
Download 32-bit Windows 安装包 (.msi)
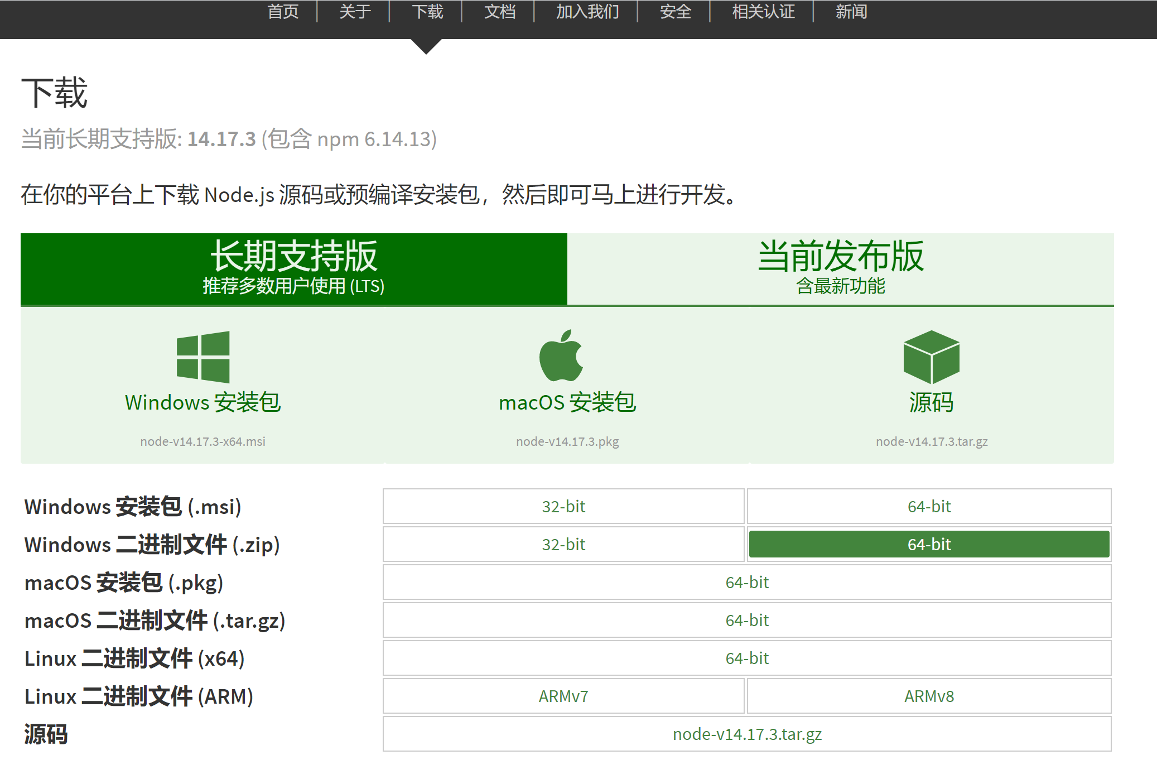[563, 506]
